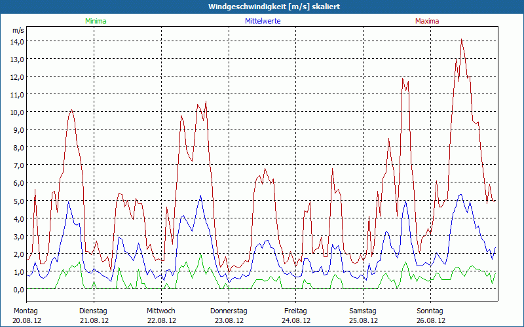The image size is (524, 327).
Task: Click the 23.08.12 date label
Action: coord(229,320)
